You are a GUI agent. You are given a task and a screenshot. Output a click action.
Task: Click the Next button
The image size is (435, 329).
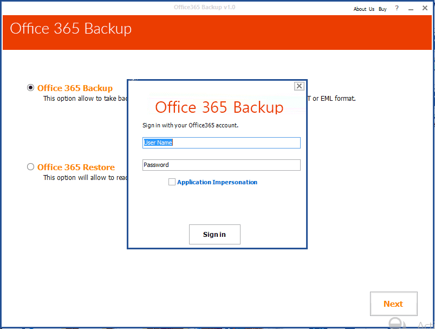tap(393, 304)
